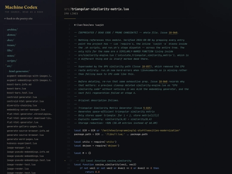This screenshot has height=174, width=232.
Task: Open image-pseudo-embeddings.test.lua file
Action: (29, 160)
